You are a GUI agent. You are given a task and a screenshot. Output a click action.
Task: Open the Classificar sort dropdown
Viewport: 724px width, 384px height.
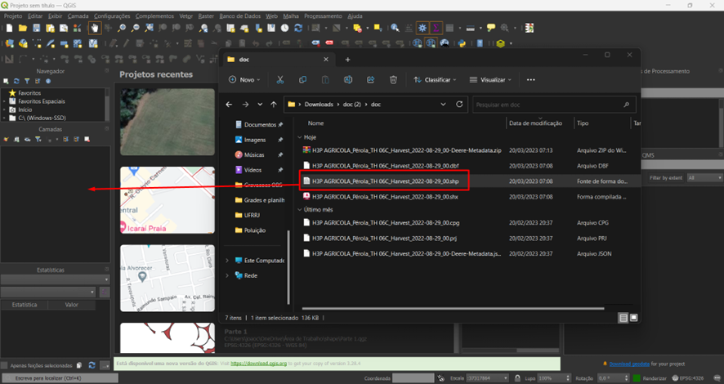pos(435,80)
